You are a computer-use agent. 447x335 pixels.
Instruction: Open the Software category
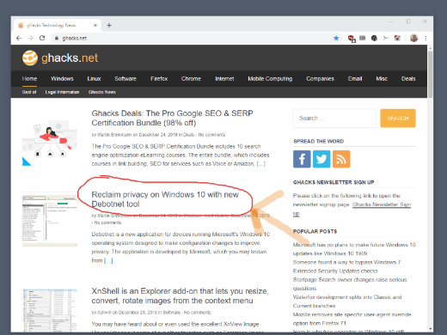click(126, 78)
